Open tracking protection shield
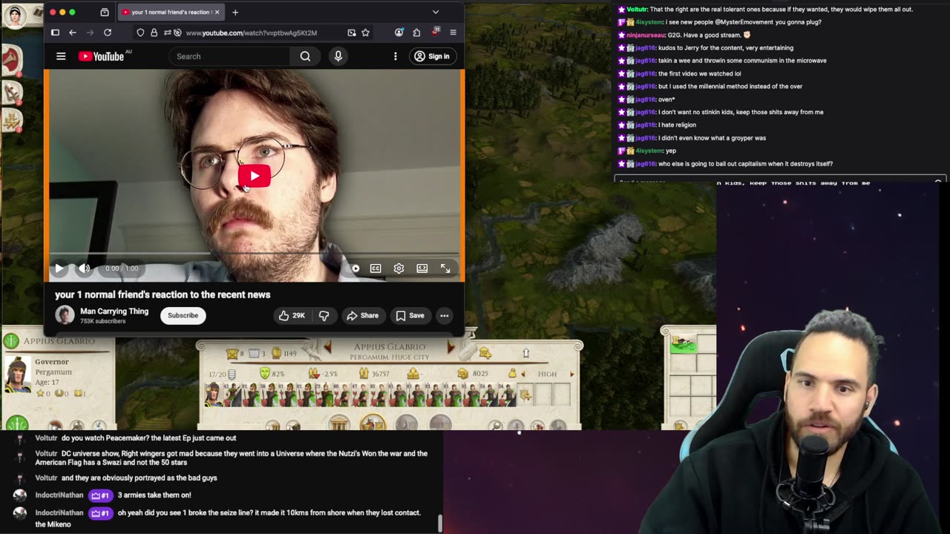950x534 pixels. 140,33
